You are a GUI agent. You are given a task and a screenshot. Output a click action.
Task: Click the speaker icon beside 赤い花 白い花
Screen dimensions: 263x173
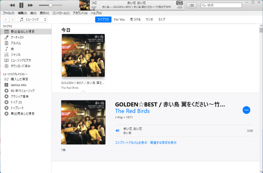tap(117, 130)
